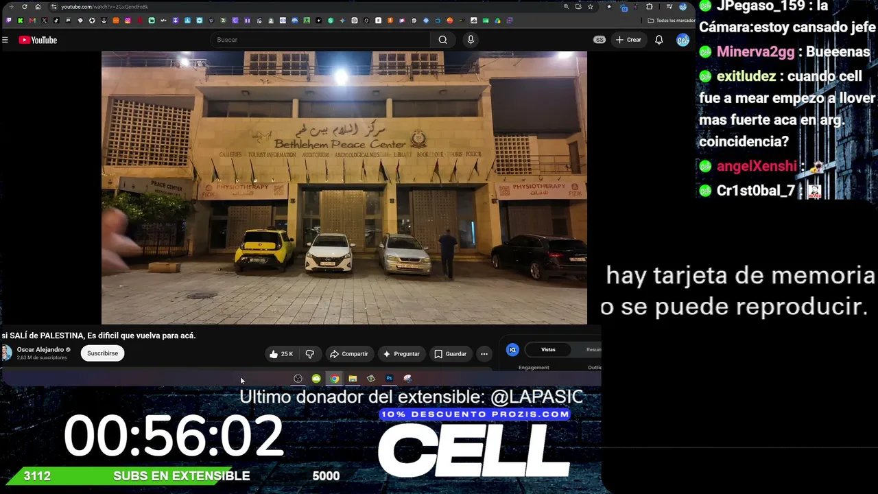Image resolution: width=878 pixels, height=494 pixels.
Task: Click the video title 'si SALÍ de PALESTINA'
Action: (99, 336)
